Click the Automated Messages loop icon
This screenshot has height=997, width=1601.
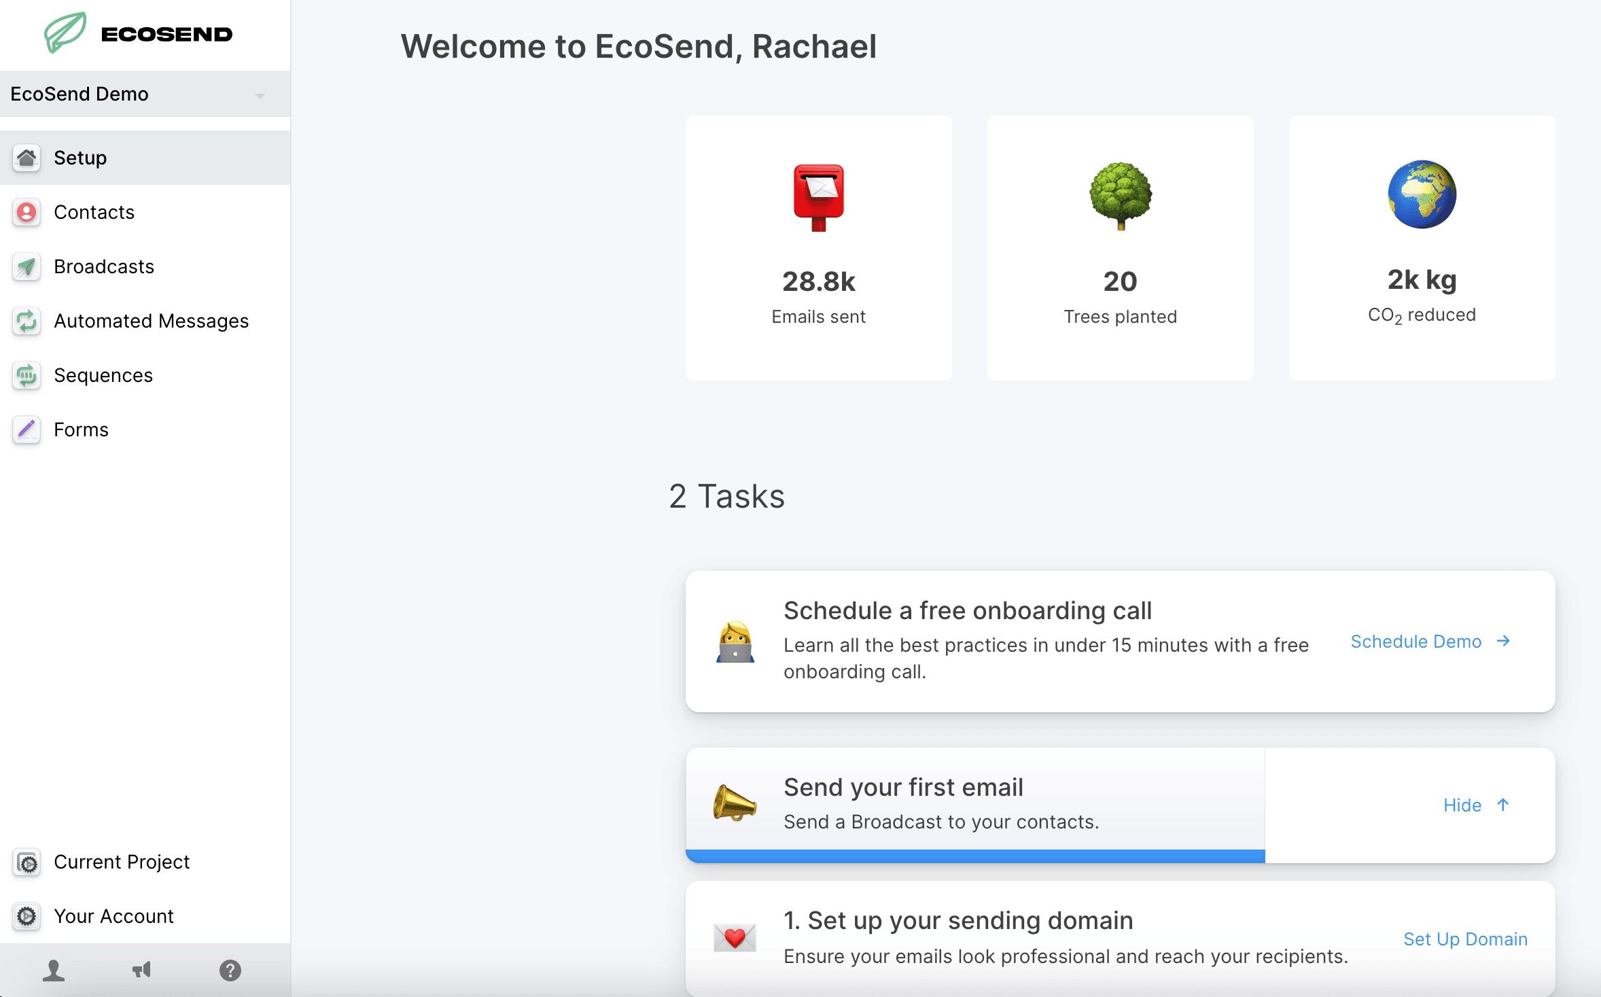tap(27, 321)
